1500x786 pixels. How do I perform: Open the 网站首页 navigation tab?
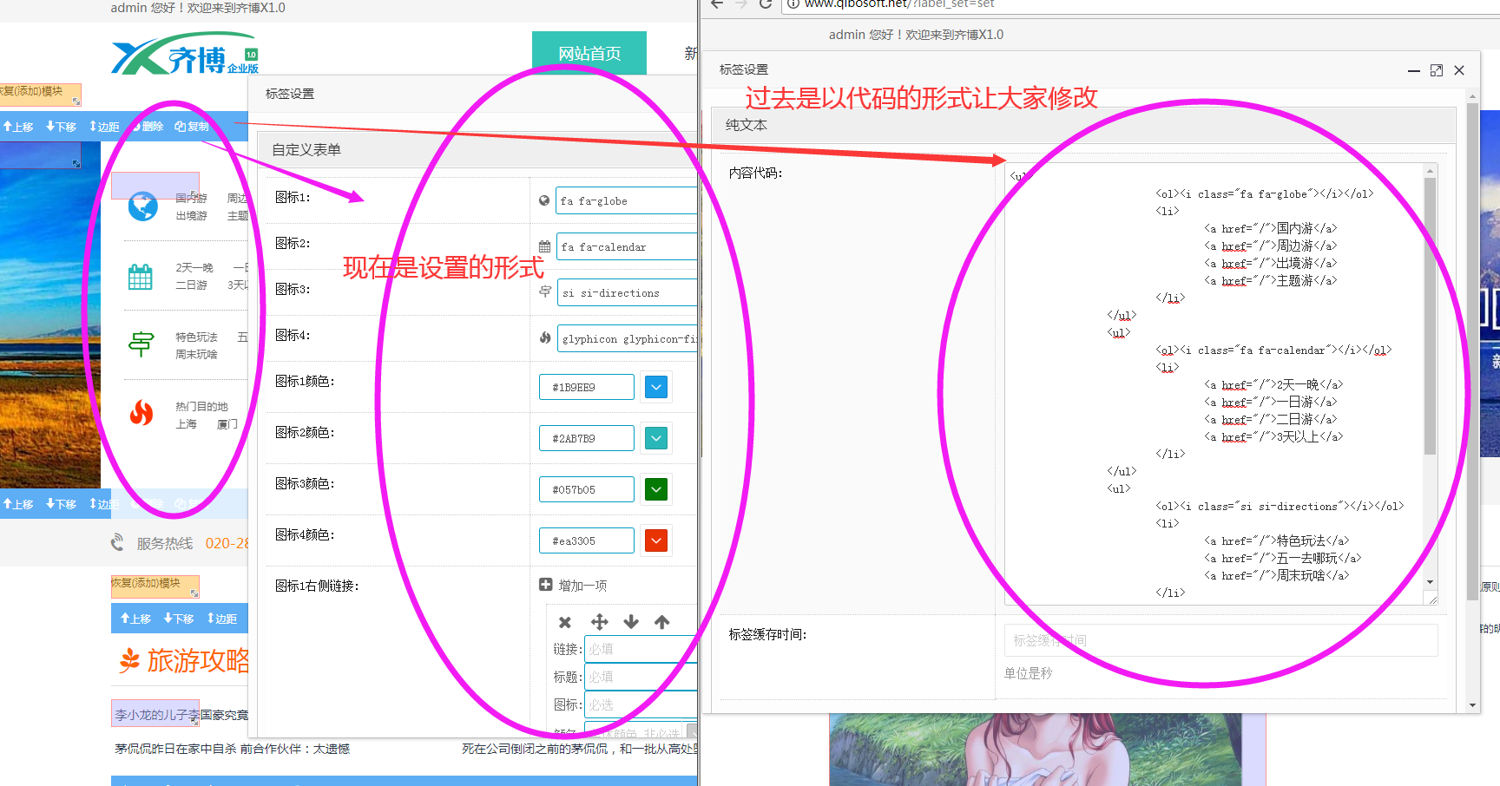tap(589, 54)
